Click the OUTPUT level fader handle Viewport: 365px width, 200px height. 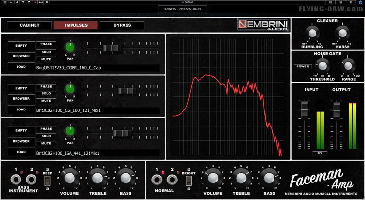coord(337,110)
